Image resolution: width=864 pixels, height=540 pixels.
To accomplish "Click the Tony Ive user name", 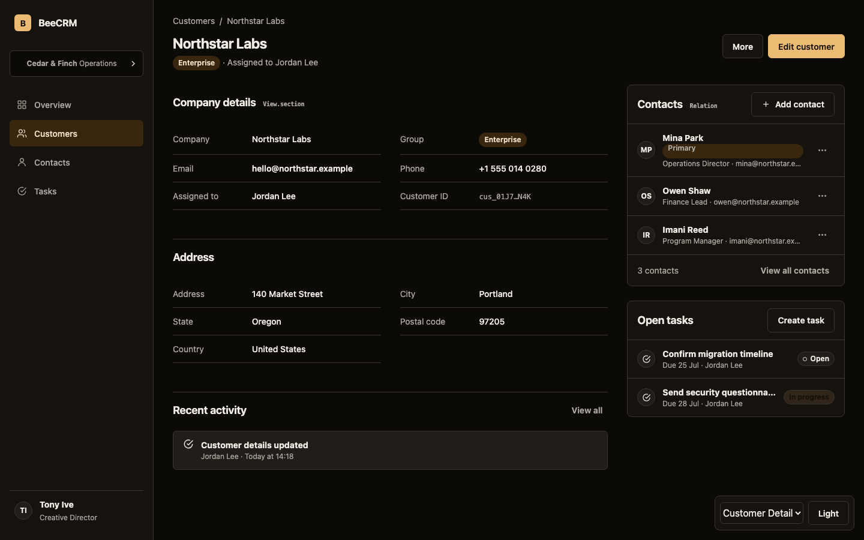I will click(x=56, y=505).
